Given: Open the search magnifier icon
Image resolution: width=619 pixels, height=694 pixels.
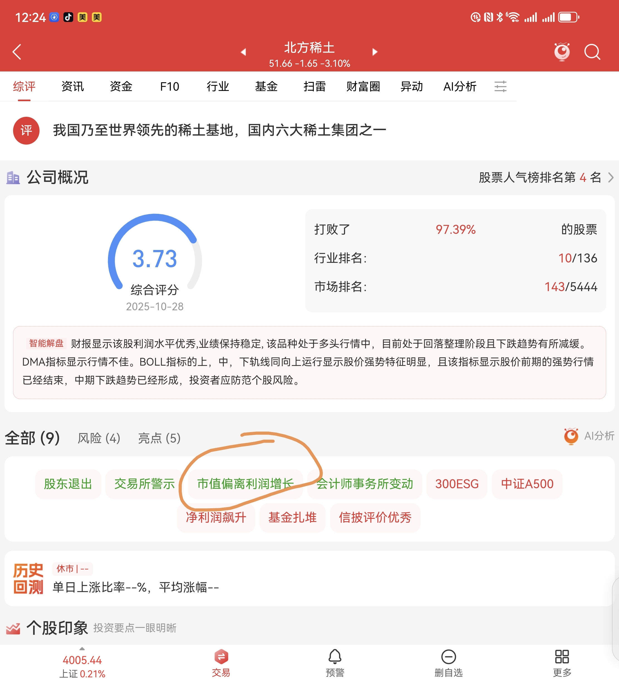Looking at the screenshot, I should 592,52.
